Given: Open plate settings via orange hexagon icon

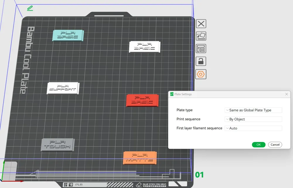Looking at the screenshot, I should [x=201, y=74].
